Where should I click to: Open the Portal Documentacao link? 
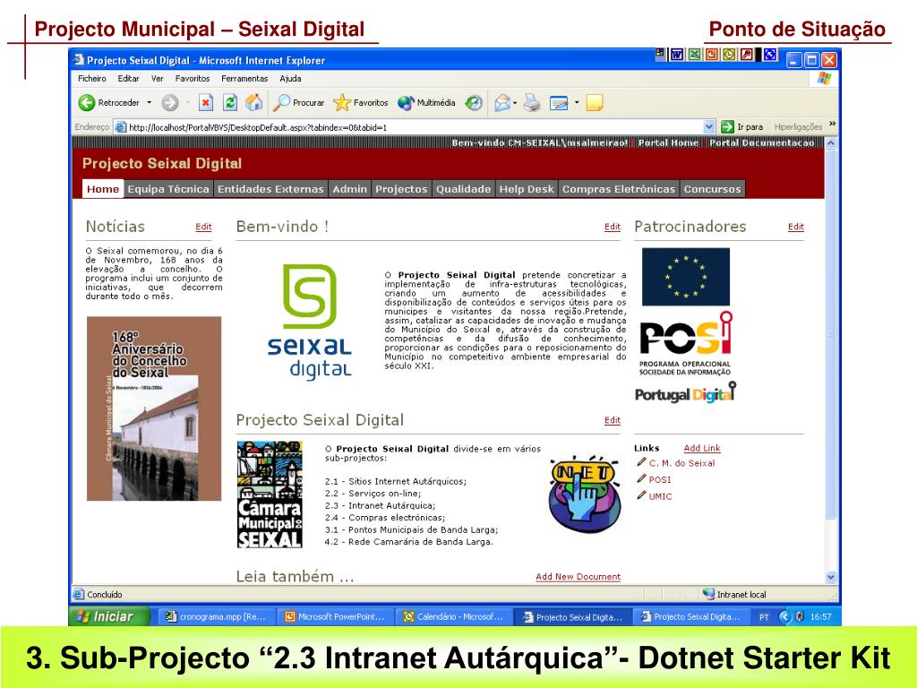point(761,142)
